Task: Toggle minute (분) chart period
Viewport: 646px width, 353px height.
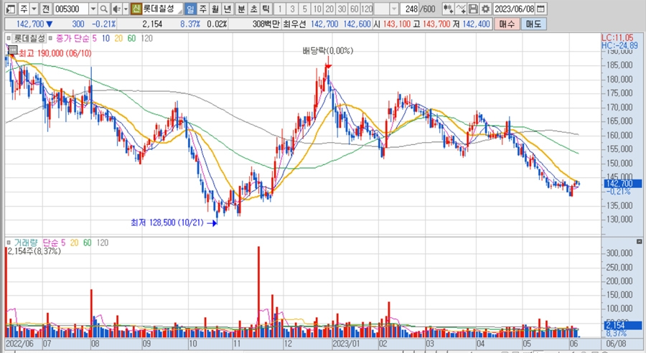Action: [240, 9]
